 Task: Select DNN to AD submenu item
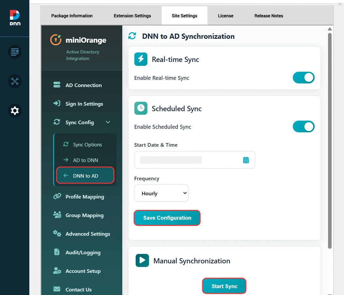[85, 175]
